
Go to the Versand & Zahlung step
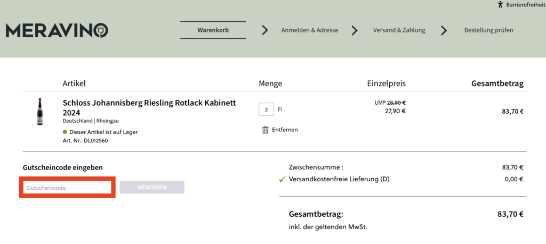pyautogui.click(x=399, y=30)
